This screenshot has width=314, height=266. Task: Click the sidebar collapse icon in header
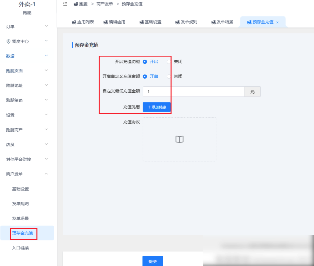coord(65,4)
